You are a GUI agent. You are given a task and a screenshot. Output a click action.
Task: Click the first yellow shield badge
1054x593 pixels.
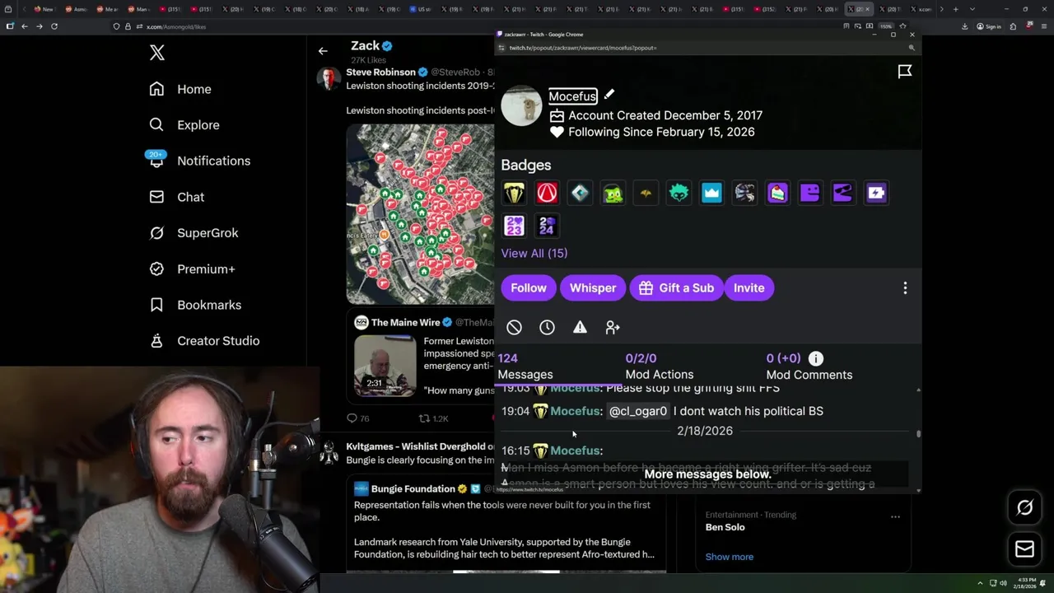tap(514, 193)
